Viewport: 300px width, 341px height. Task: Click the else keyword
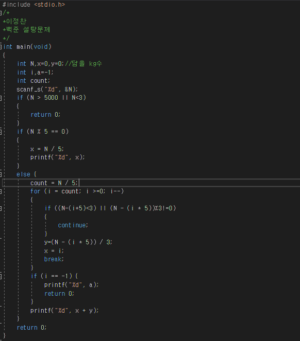coord(23,174)
